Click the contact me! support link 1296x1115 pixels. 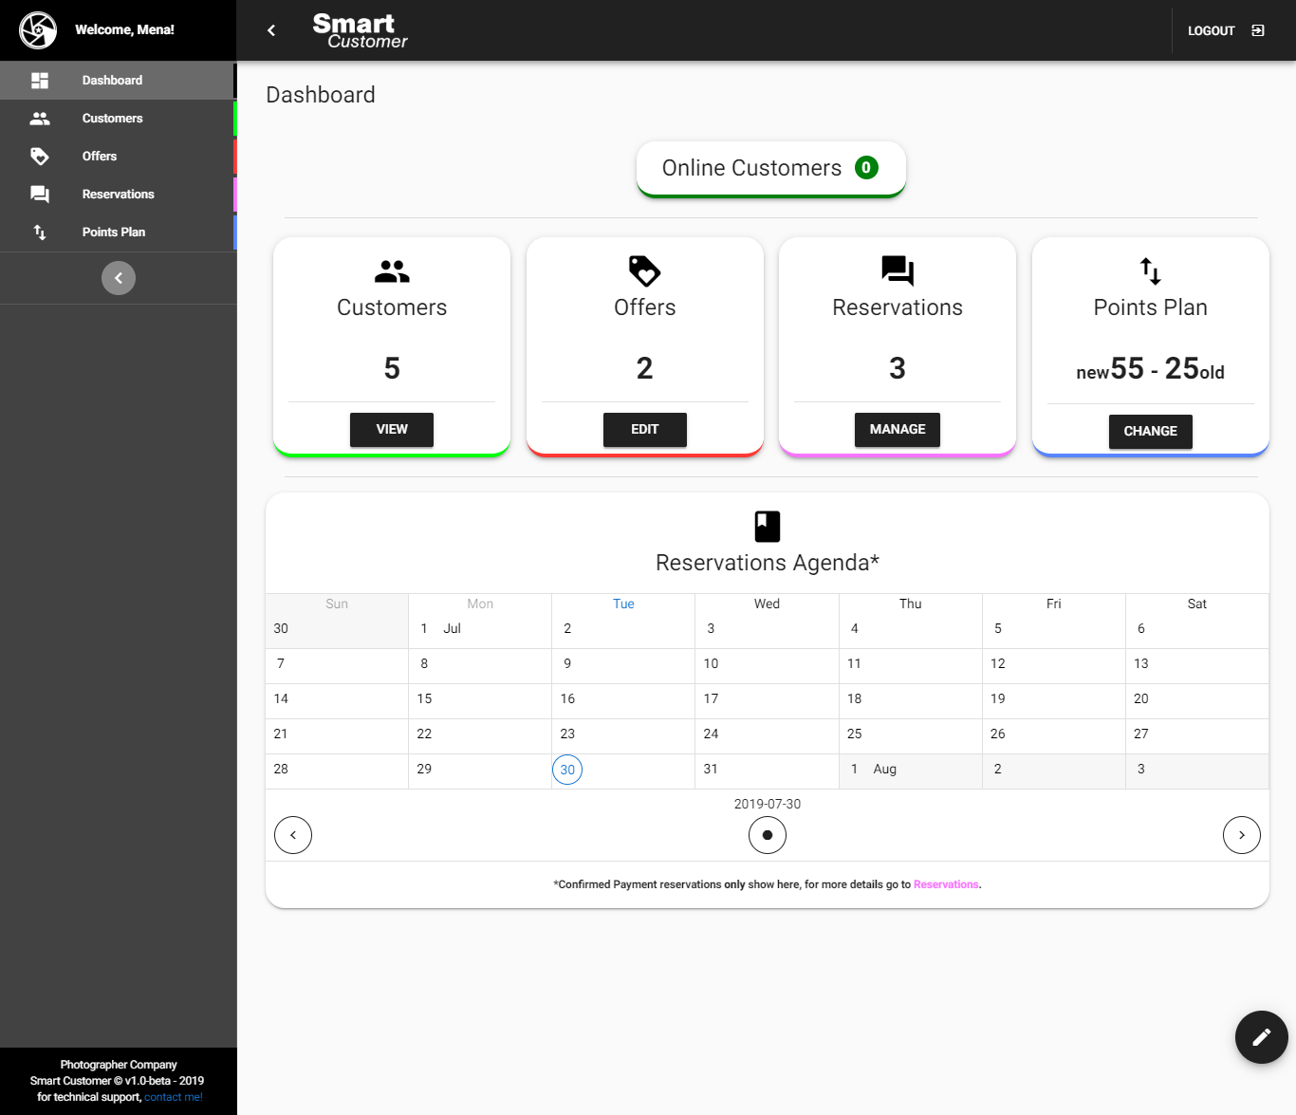point(174,1097)
